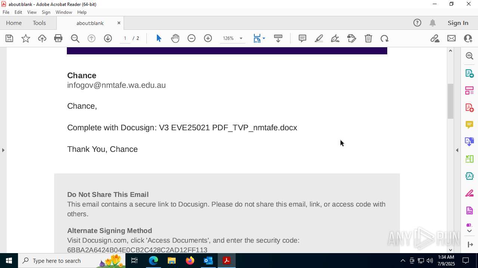Collapse the right tools pane
This screenshot has width=478, height=268.
coord(457,150)
